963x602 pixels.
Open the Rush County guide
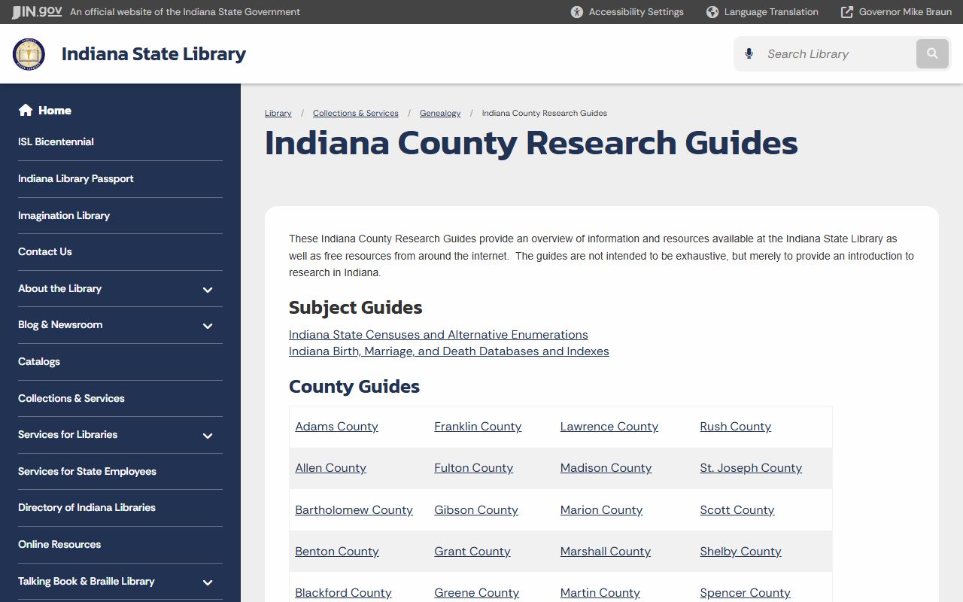point(735,427)
